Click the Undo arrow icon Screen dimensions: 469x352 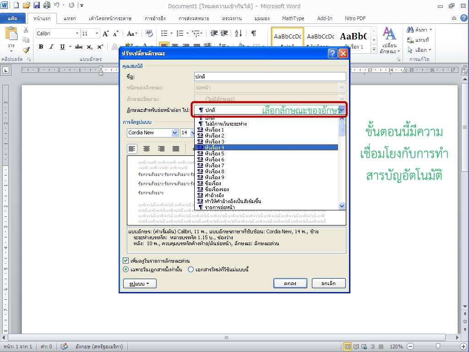(57, 5)
